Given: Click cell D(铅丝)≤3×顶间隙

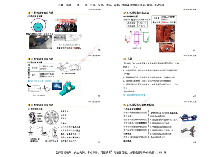Looking at the screenshot, I should click(x=47, y=68).
